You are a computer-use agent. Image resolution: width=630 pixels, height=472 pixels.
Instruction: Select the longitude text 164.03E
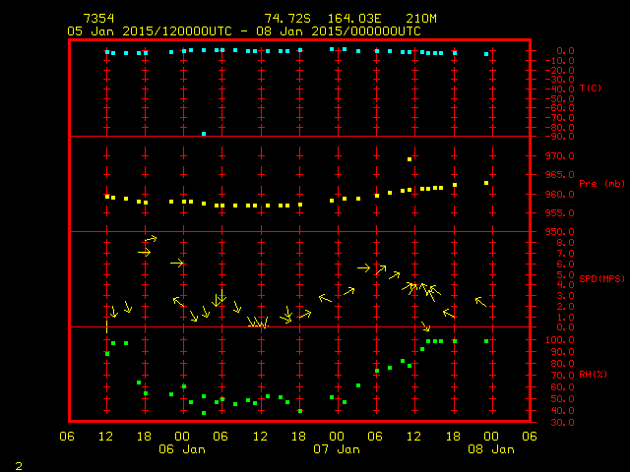[354, 19]
